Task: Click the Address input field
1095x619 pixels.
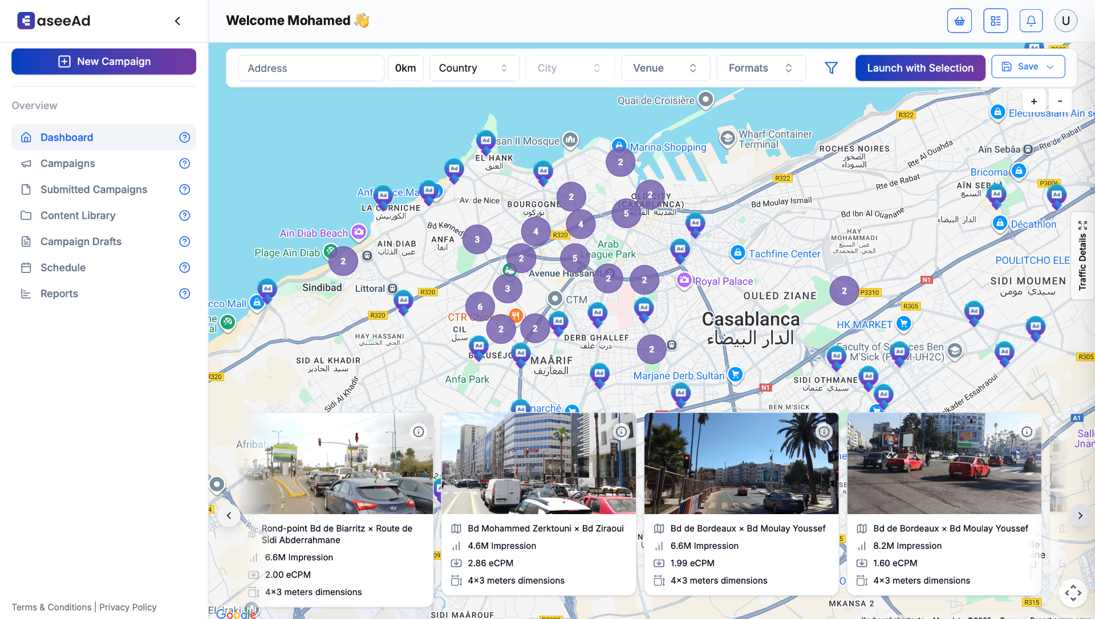Action: (311, 68)
